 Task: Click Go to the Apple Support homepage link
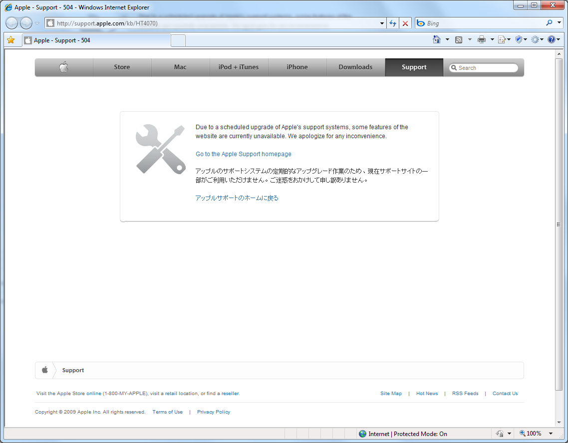244,154
